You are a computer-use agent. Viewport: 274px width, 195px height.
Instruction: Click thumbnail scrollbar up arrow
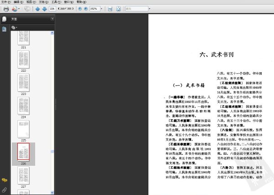[52, 33]
